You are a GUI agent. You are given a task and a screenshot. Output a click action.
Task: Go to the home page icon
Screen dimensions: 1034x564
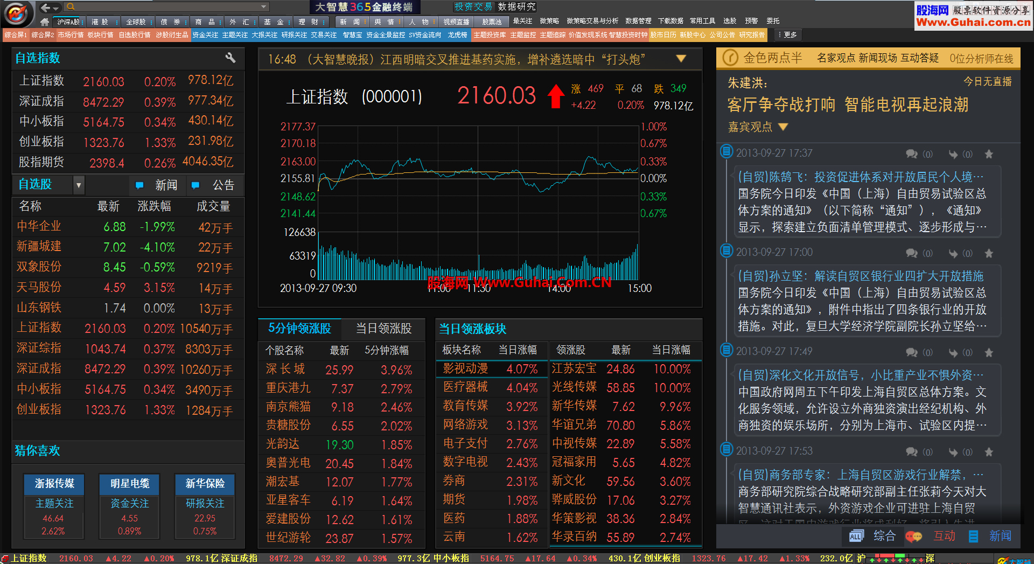pyautogui.click(x=45, y=22)
